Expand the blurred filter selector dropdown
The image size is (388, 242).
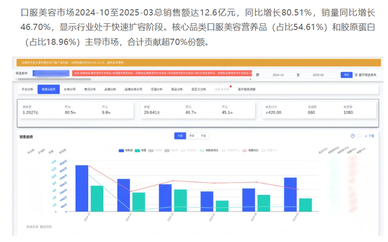click(x=51, y=73)
